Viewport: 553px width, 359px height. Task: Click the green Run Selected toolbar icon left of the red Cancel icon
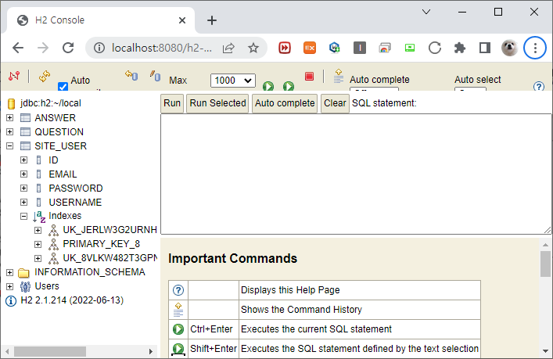(289, 86)
